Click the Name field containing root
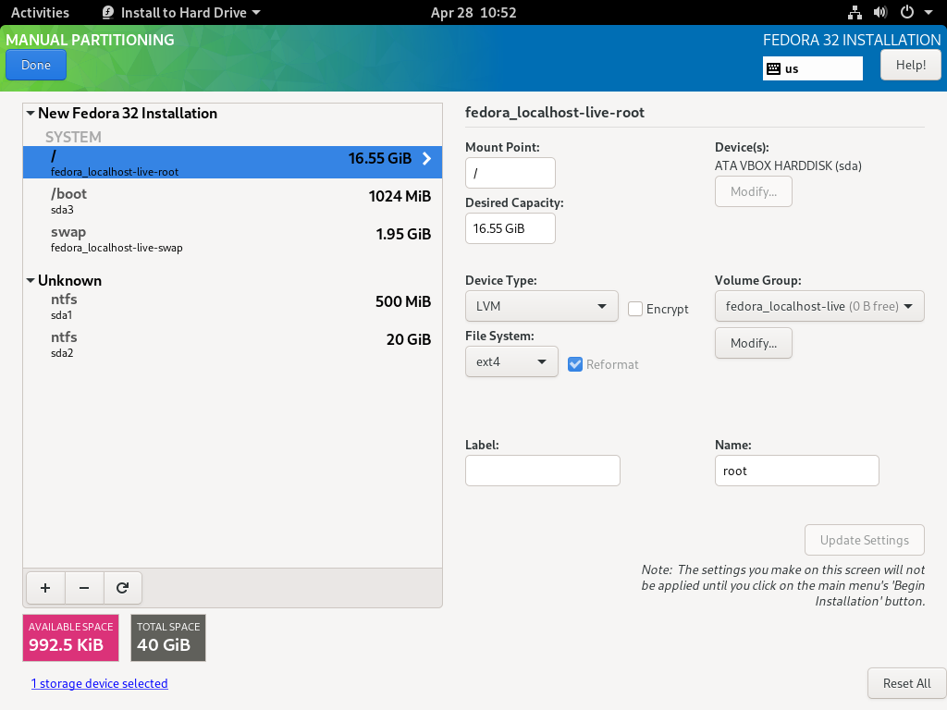The image size is (947, 710). click(796, 471)
